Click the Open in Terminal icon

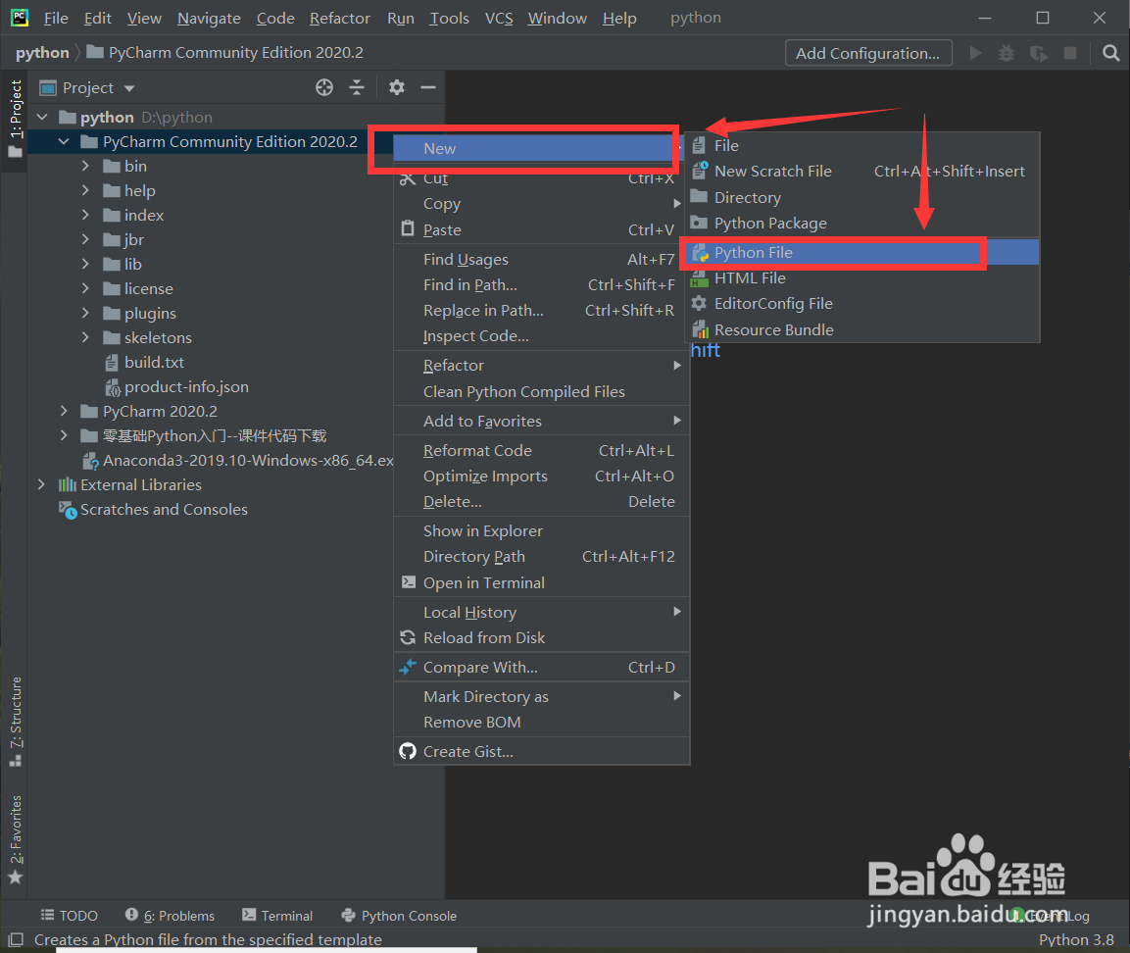coord(408,581)
